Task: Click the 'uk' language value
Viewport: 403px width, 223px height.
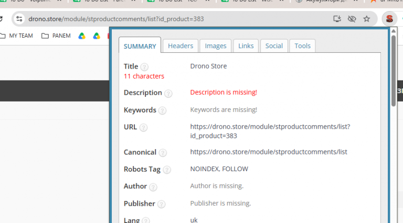Action: click(x=194, y=220)
